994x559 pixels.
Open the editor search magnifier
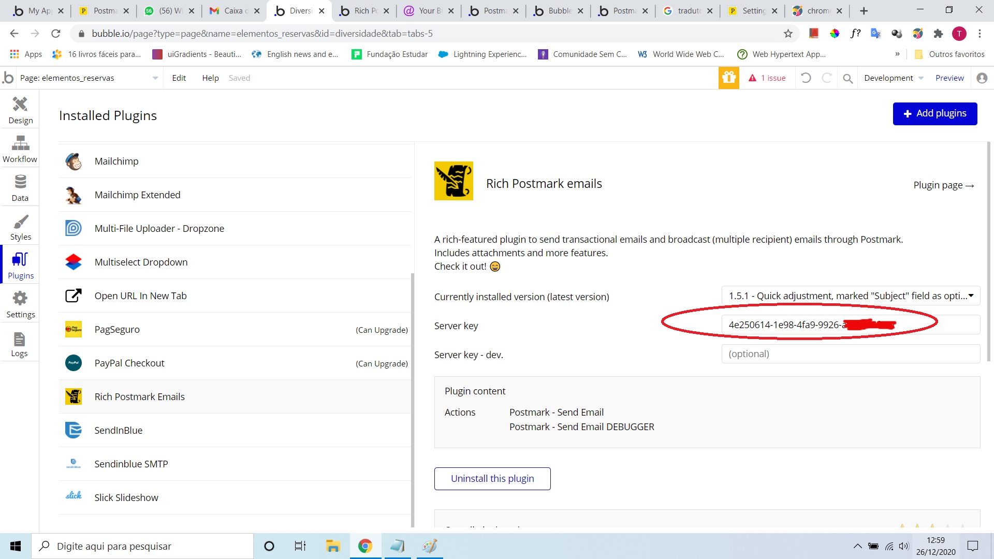(x=847, y=78)
